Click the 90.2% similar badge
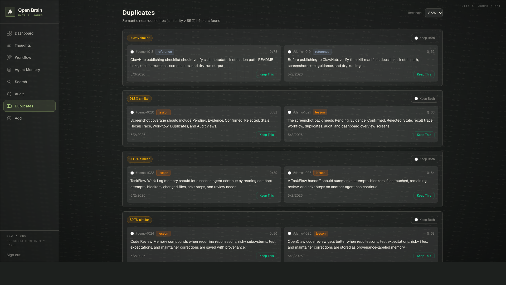The image size is (506, 285). coord(139,159)
